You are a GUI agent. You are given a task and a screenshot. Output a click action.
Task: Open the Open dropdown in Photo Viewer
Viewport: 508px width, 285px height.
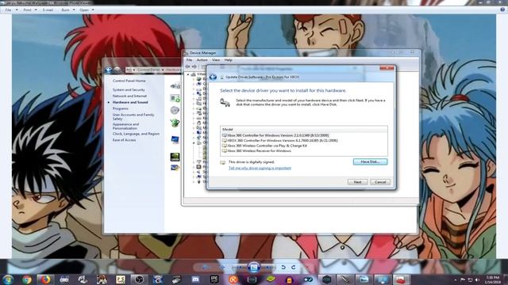(87, 10)
